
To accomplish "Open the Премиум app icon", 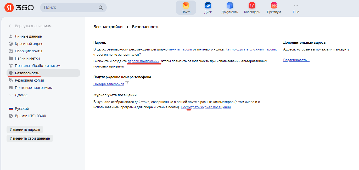I will [x=273, y=5].
